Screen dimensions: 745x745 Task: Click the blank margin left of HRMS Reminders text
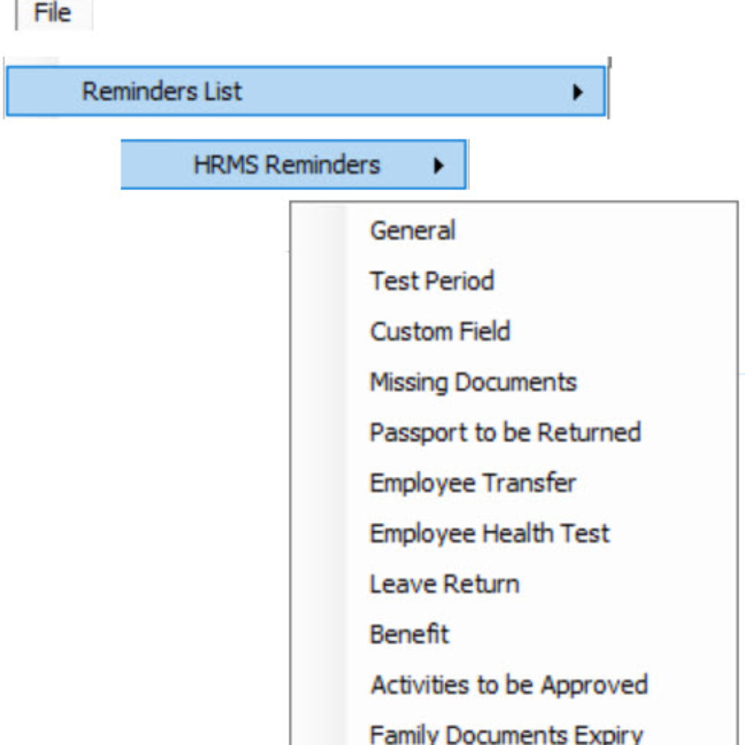pyautogui.click(x=153, y=165)
